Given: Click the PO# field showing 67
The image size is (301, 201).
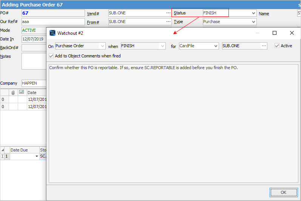Looking at the screenshot, I should coord(53,13).
